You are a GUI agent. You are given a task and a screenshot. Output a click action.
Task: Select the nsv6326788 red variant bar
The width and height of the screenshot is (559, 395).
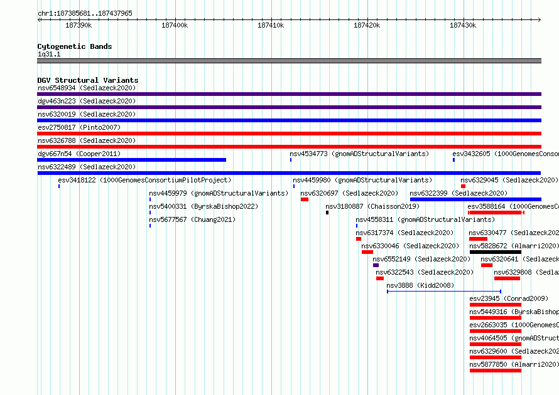(x=289, y=147)
